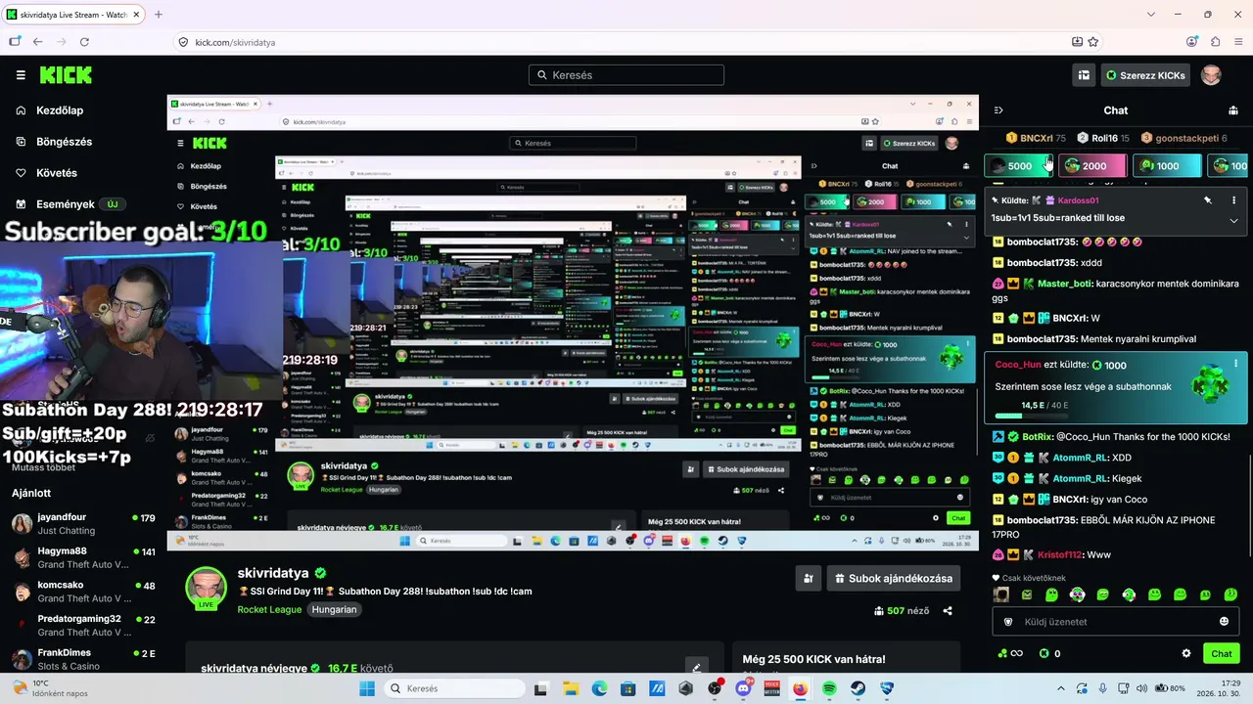
Task: Click the Küldj üzenetet message field
Action: point(1114,622)
